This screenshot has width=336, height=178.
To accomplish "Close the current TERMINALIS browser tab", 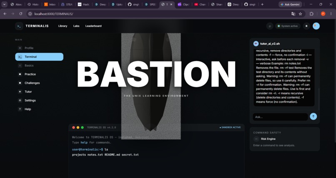I will click(x=171, y=4).
